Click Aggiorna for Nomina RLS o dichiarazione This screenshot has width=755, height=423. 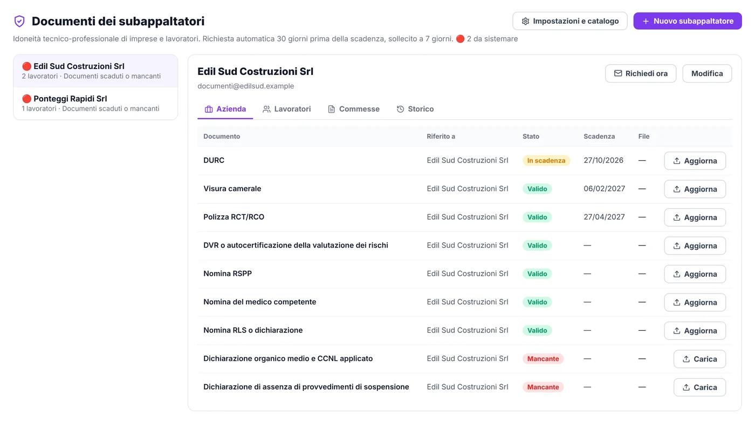click(695, 331)
